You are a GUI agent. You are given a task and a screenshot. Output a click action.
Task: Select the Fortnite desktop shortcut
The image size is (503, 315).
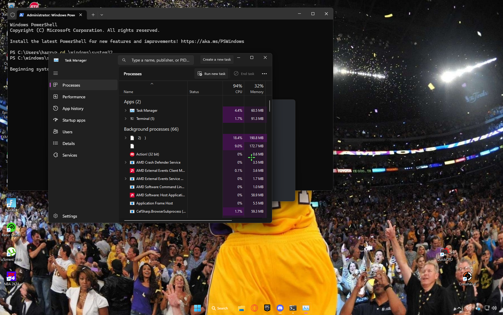[11, 205]
